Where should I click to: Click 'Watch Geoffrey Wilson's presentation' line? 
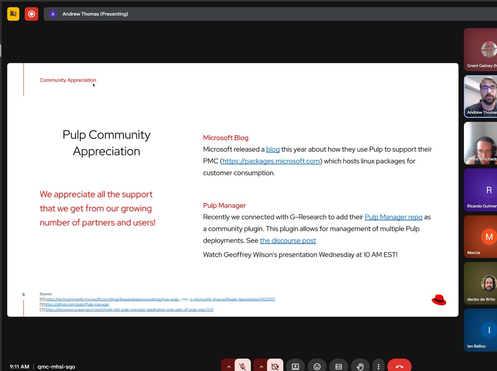300,255
